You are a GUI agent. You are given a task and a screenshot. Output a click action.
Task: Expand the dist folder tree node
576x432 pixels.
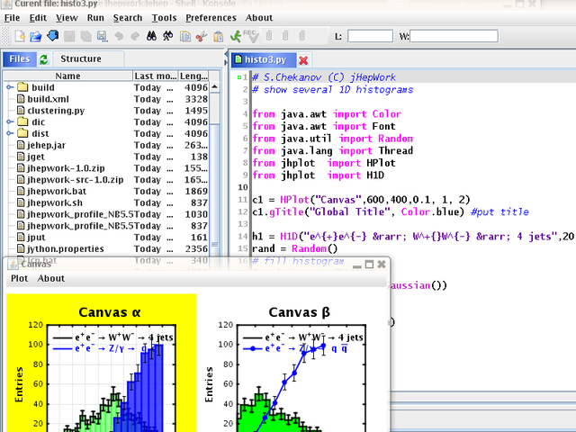[x=9, y=133]
